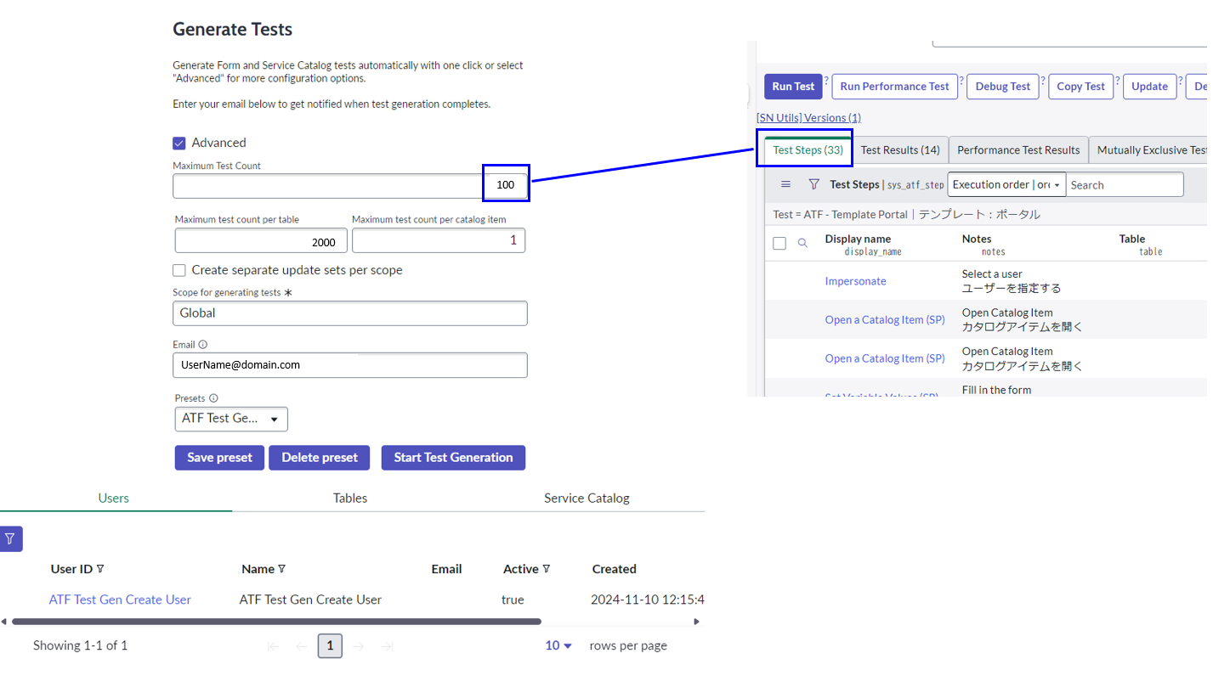Select the column search magnifier icon
The width and height of the screenshot is (1213, 676).
pos(803,243)
